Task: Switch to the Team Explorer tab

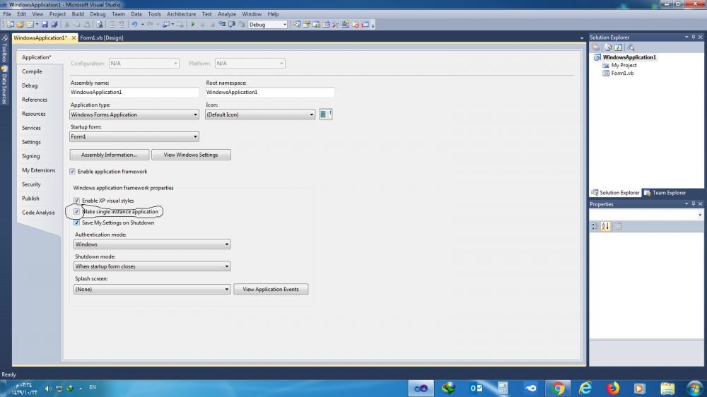Action: coord(665,193)
